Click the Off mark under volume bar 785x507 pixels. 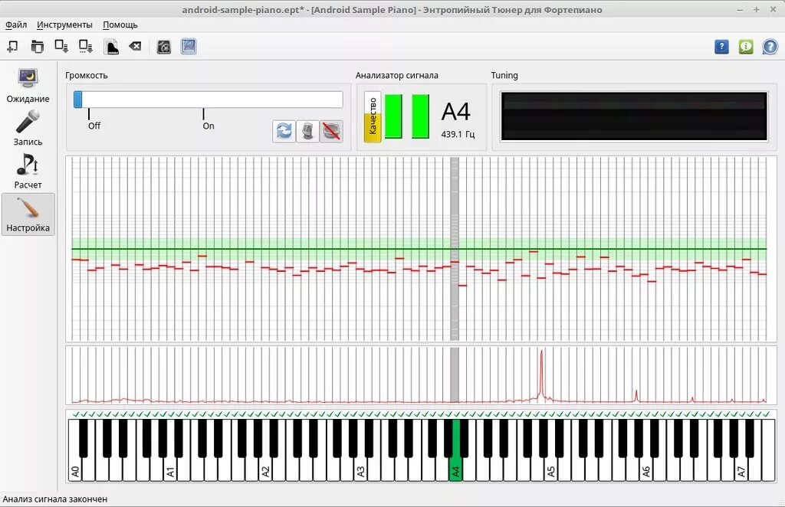[94, 126]
